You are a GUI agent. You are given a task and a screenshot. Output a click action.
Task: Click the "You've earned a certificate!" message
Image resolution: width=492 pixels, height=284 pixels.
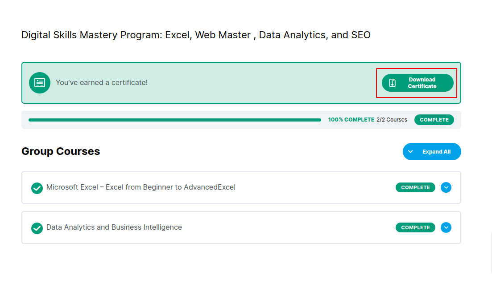click(102, 83)
